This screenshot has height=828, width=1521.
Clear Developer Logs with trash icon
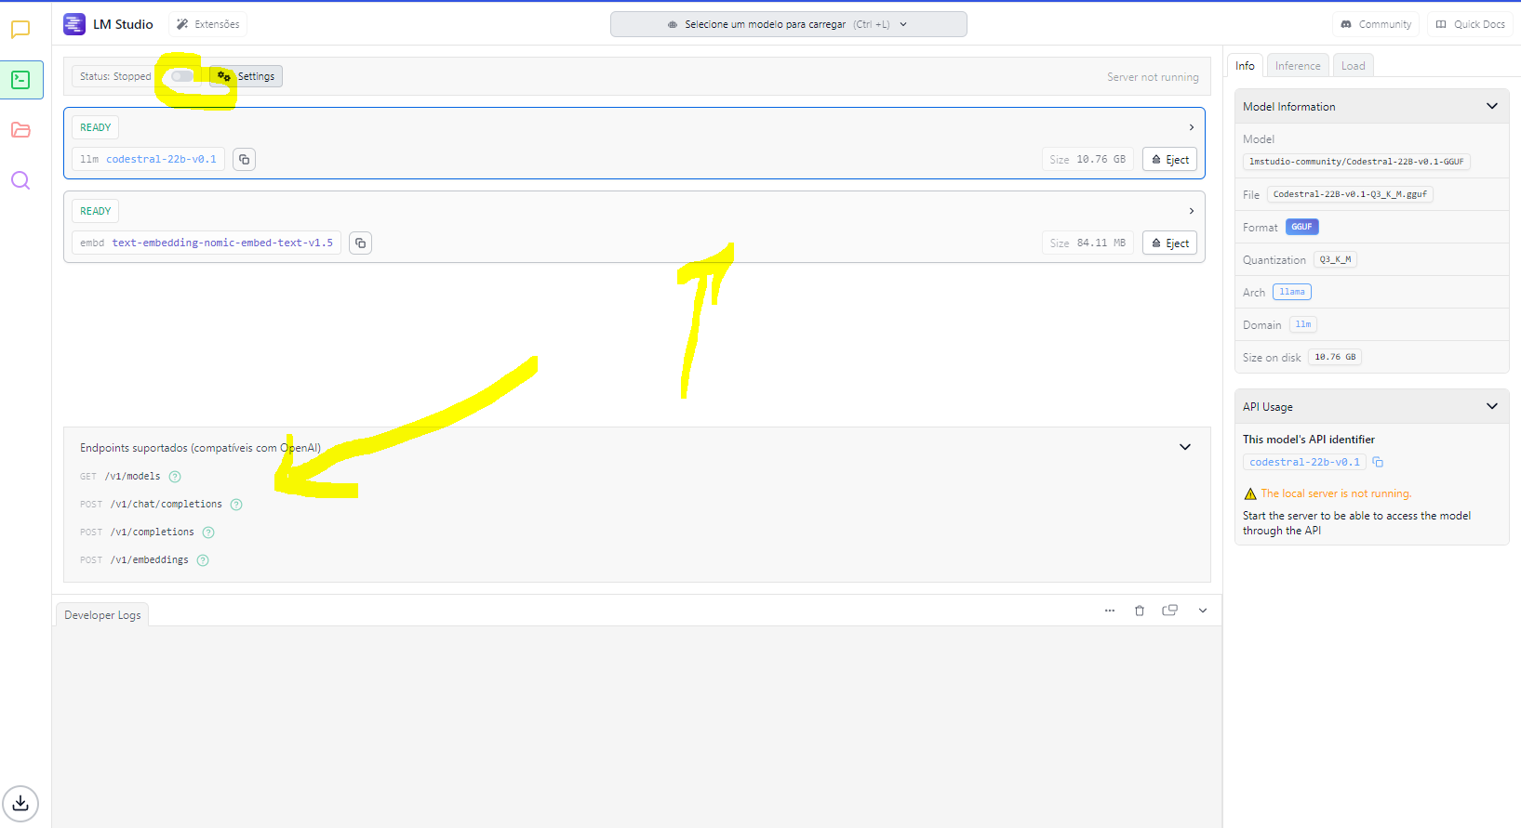point(1140,611)
